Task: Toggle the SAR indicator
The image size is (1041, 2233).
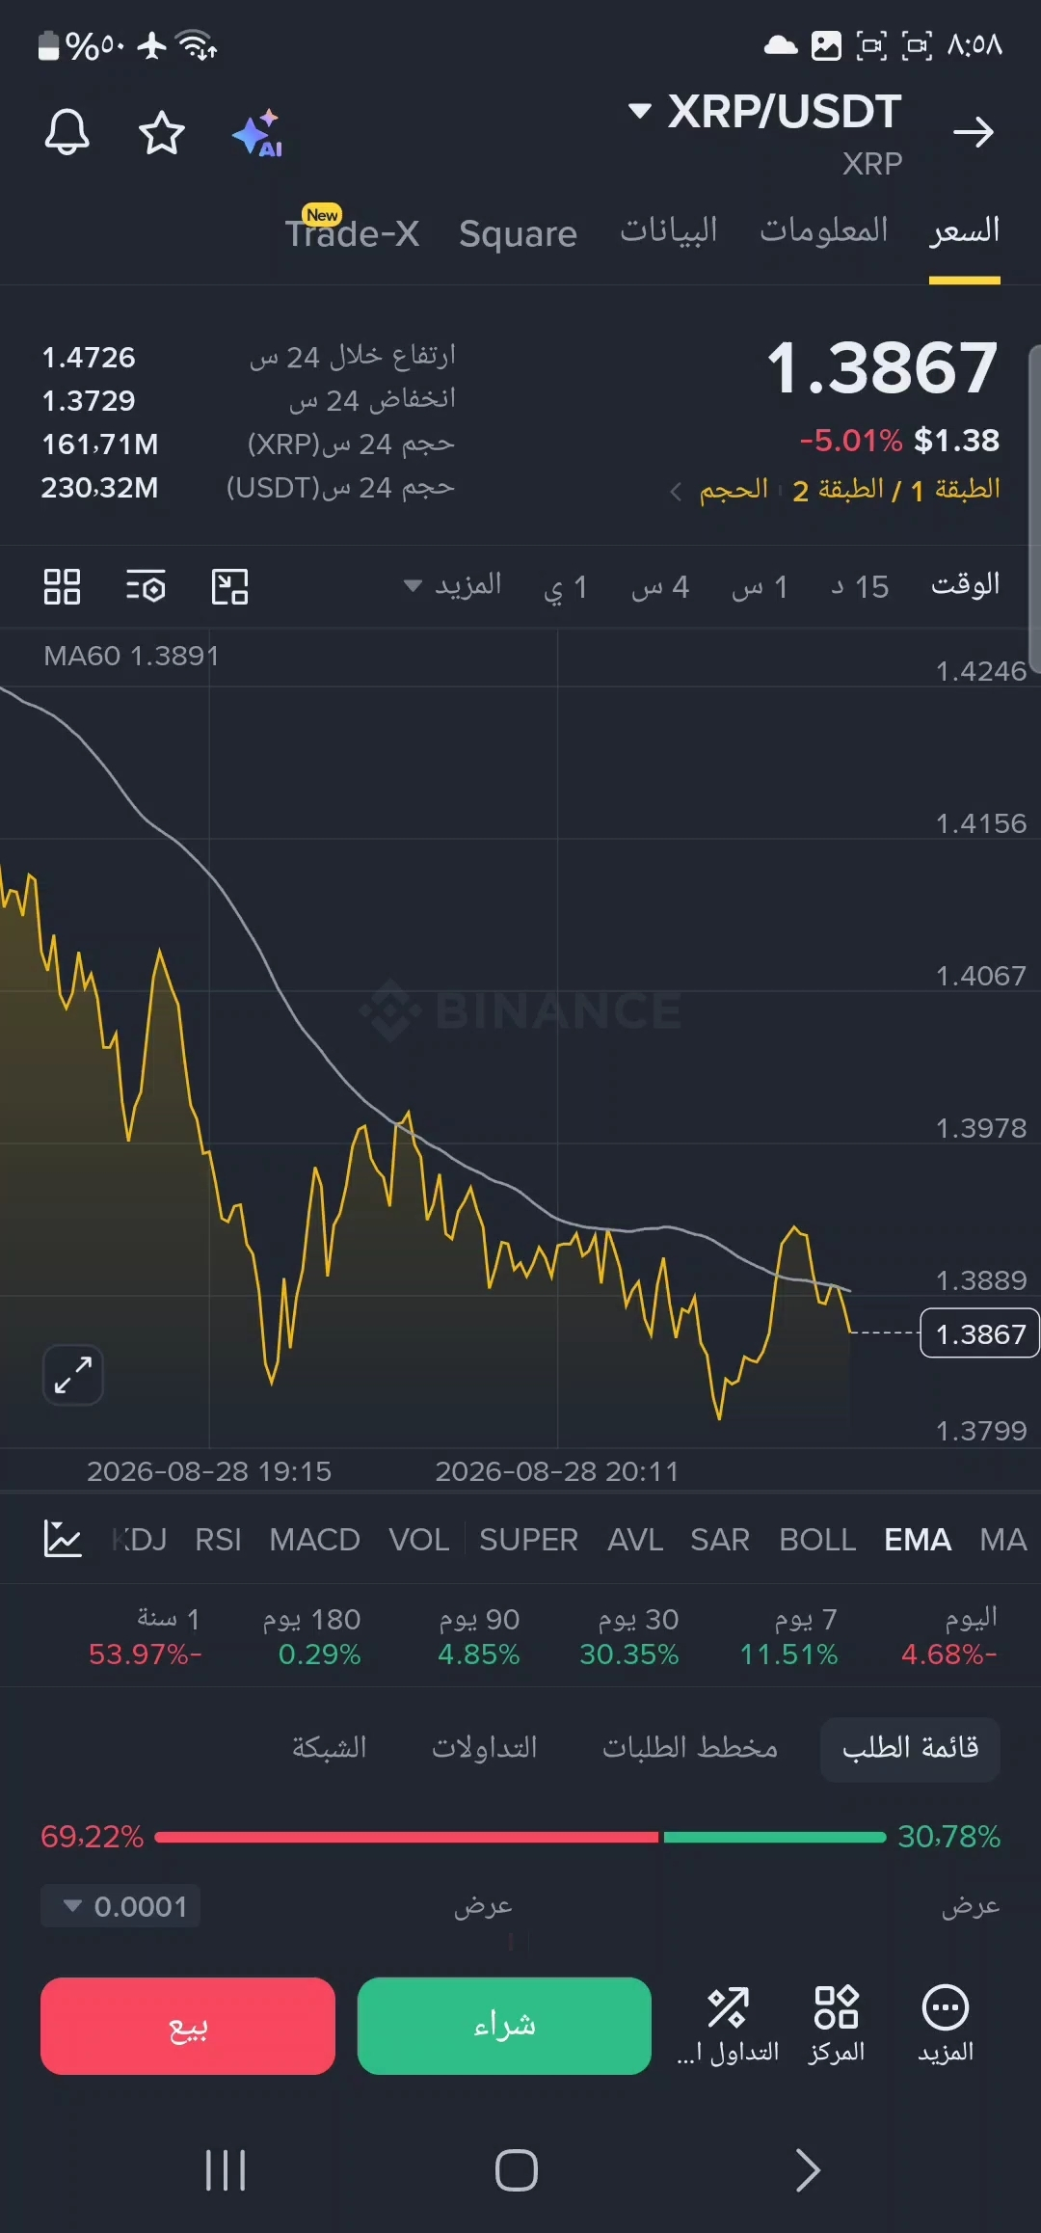Action: click(720, 1540)
